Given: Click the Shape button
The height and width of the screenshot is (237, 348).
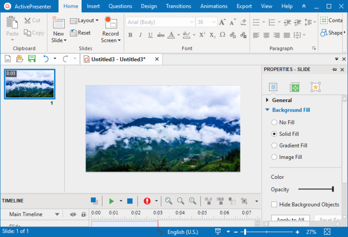Looking at the screenshot, I should 331,33.
